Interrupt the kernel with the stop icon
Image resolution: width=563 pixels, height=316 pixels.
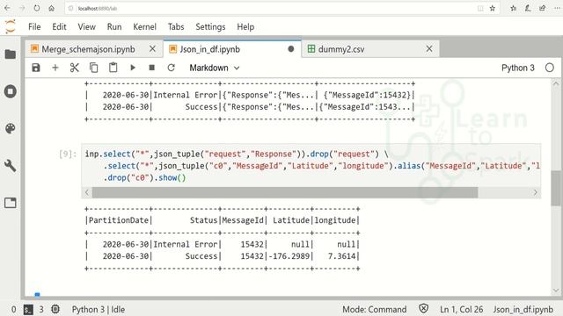(152, 68)
